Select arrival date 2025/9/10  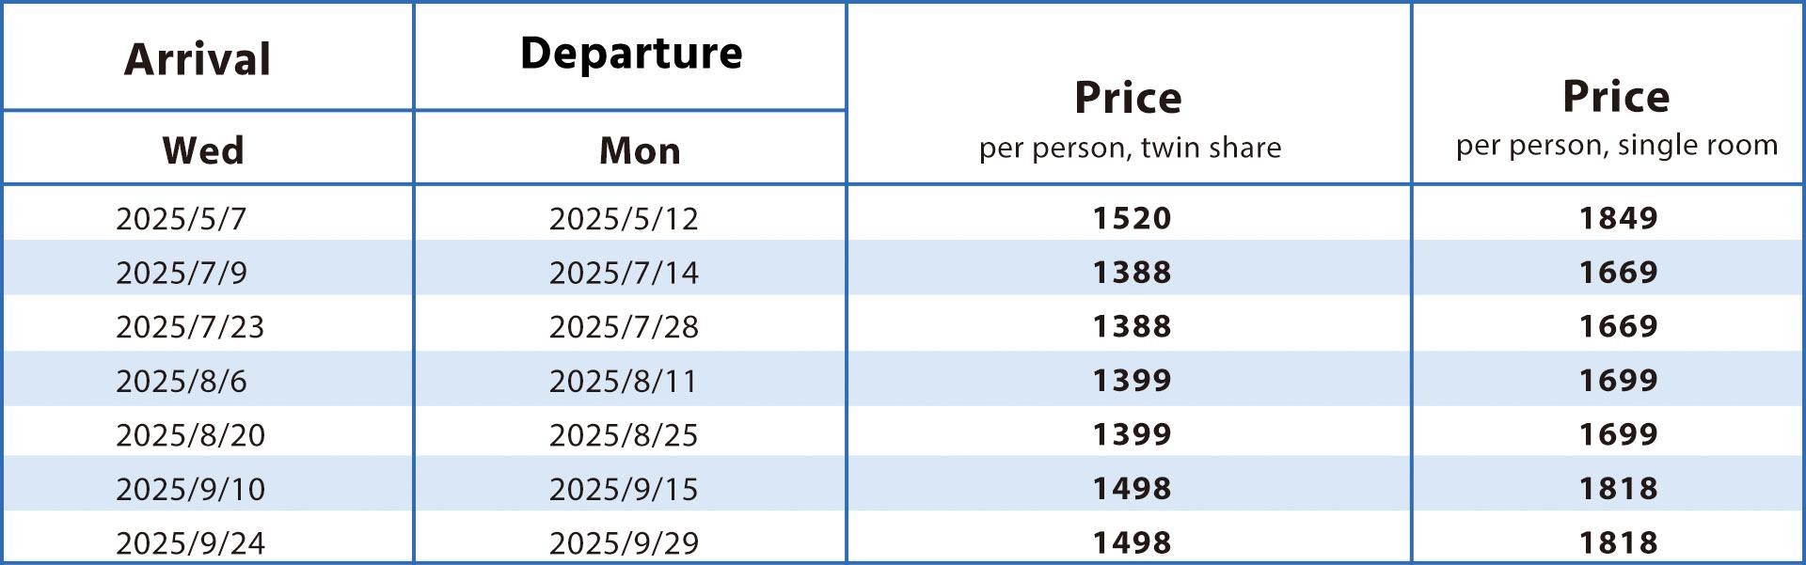(190, 489)
